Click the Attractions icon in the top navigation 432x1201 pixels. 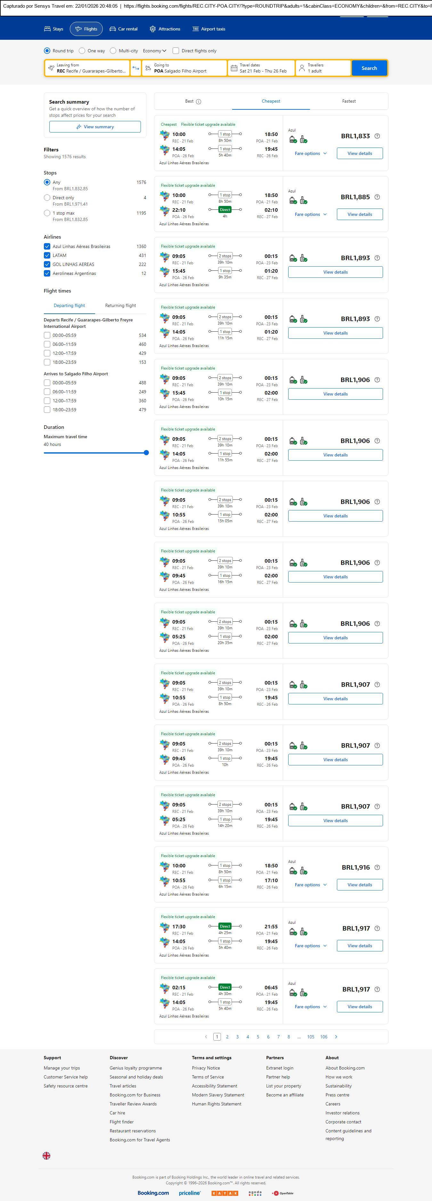[153, 29]
